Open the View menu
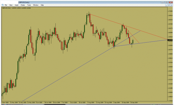Image resolution: width=174 pixels, height=105 pixels. click(x=11, y=5)
